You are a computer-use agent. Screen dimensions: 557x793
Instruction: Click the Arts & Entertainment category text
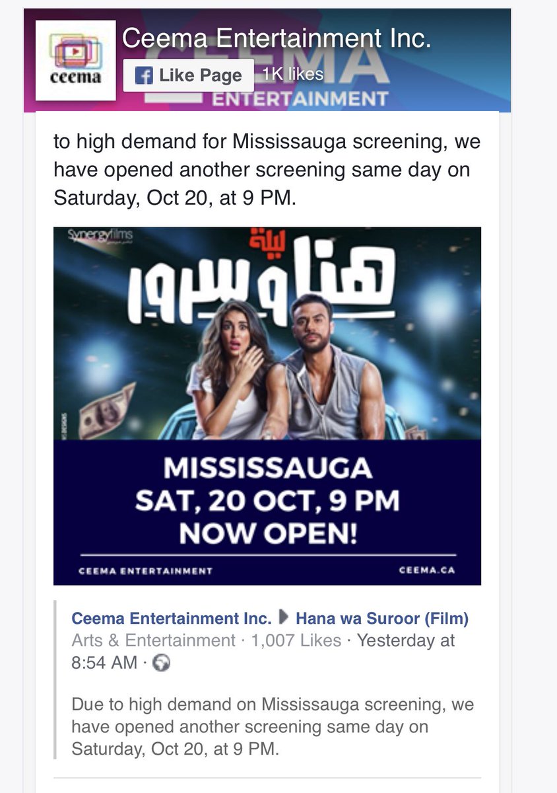point(153,640)
